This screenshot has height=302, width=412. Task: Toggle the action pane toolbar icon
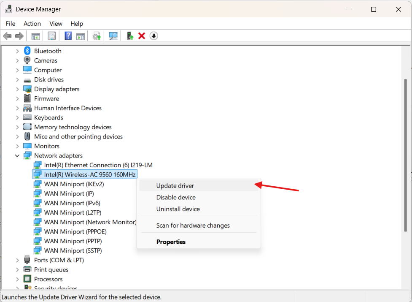[x=81, y=36]
